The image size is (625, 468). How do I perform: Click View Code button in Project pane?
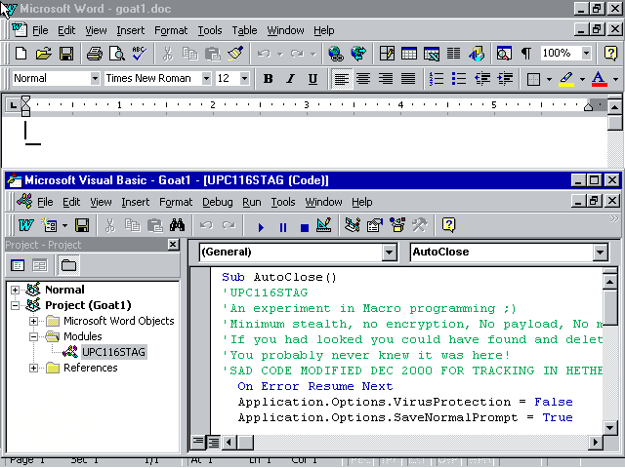[x=18, y=265]
